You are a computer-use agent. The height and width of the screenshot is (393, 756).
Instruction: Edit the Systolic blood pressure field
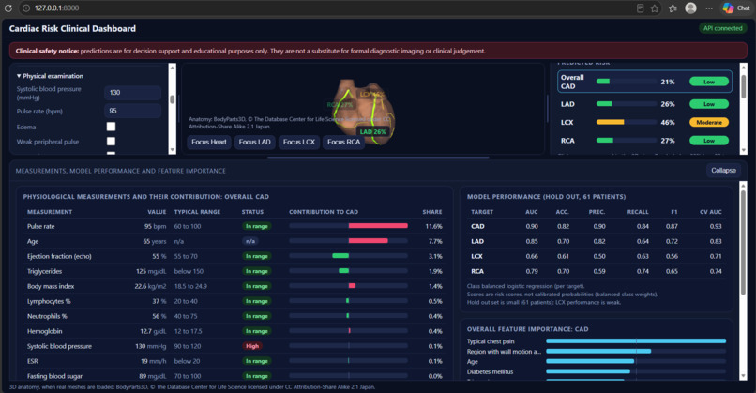click(132, 93)
